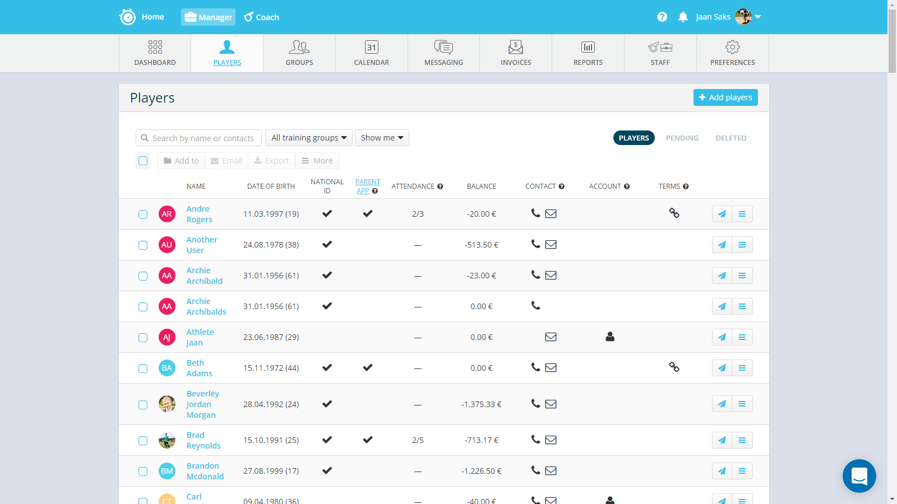This screenshot has height=504, width=897.
Task: Open the Jaan Saks user menu
Action: click(728, 17)
